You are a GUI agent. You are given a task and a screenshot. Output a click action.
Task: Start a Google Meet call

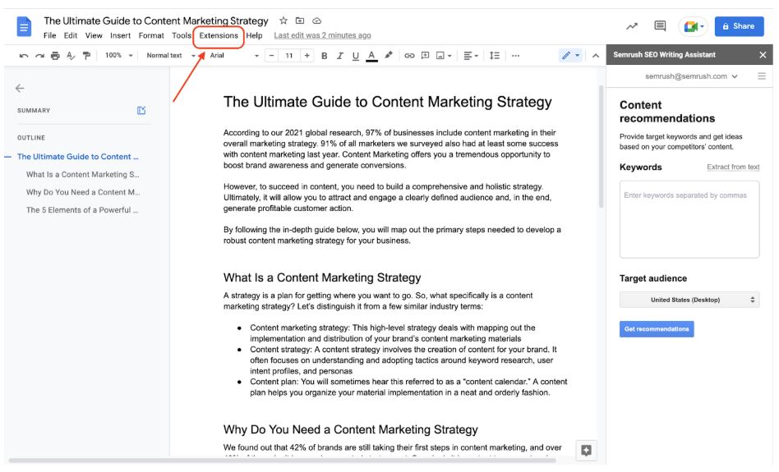(693, 26)
